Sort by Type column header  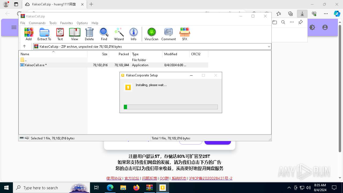[x=147, y=54]
